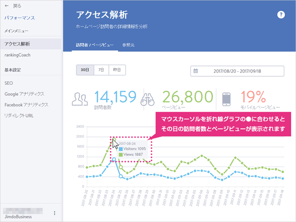Go to SEO settings

coord(9,83)
